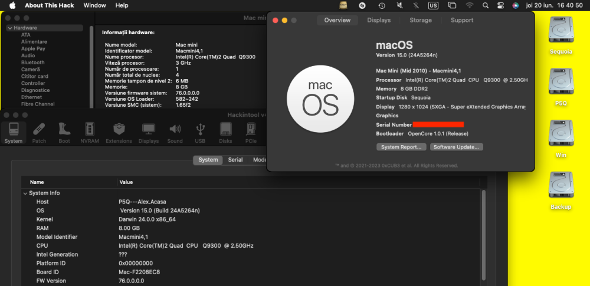This screenshot has height=286, width=590.
Task: Collapse the System Info group in Hackintool
Action: [x=25, y=193]
